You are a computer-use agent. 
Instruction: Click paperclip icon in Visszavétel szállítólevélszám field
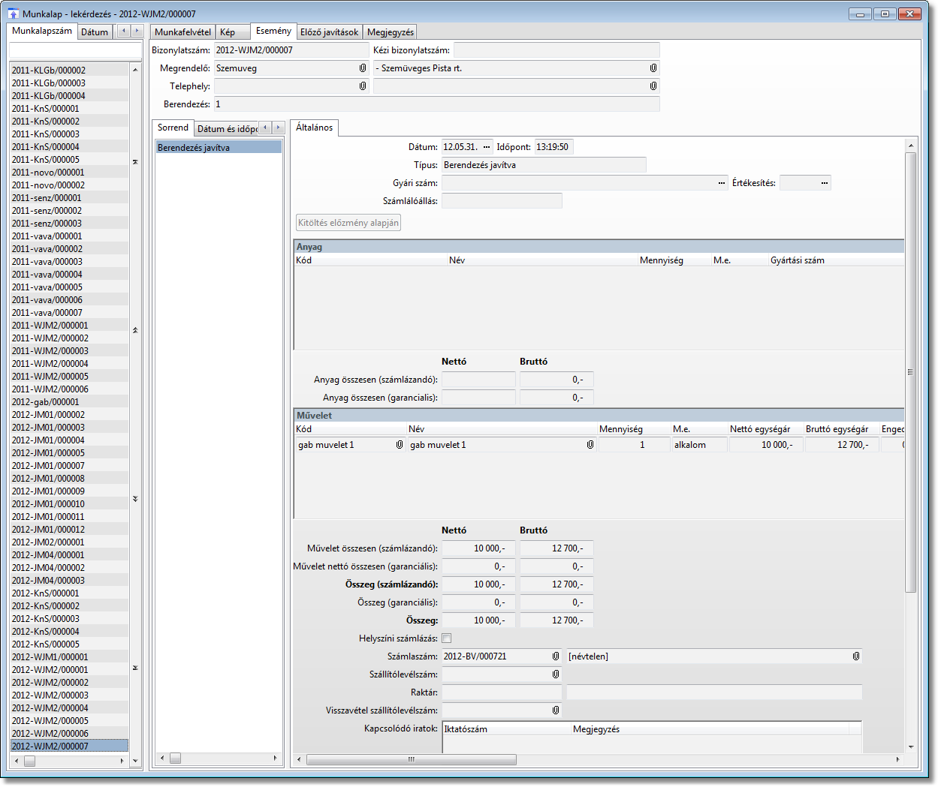556,710
